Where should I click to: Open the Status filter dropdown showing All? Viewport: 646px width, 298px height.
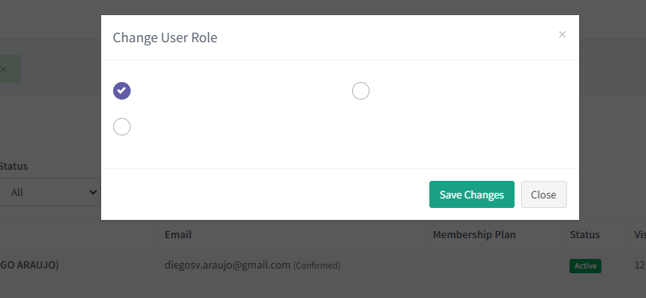(50, 192)
